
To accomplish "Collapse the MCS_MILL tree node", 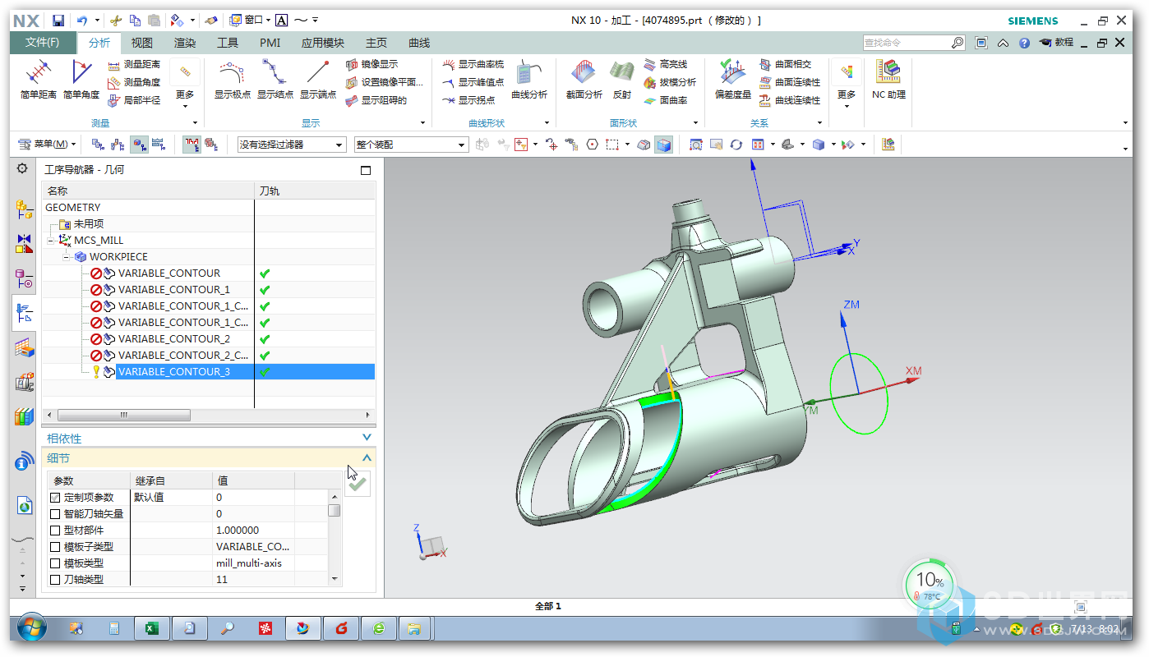I will click(x=51, y=241).
